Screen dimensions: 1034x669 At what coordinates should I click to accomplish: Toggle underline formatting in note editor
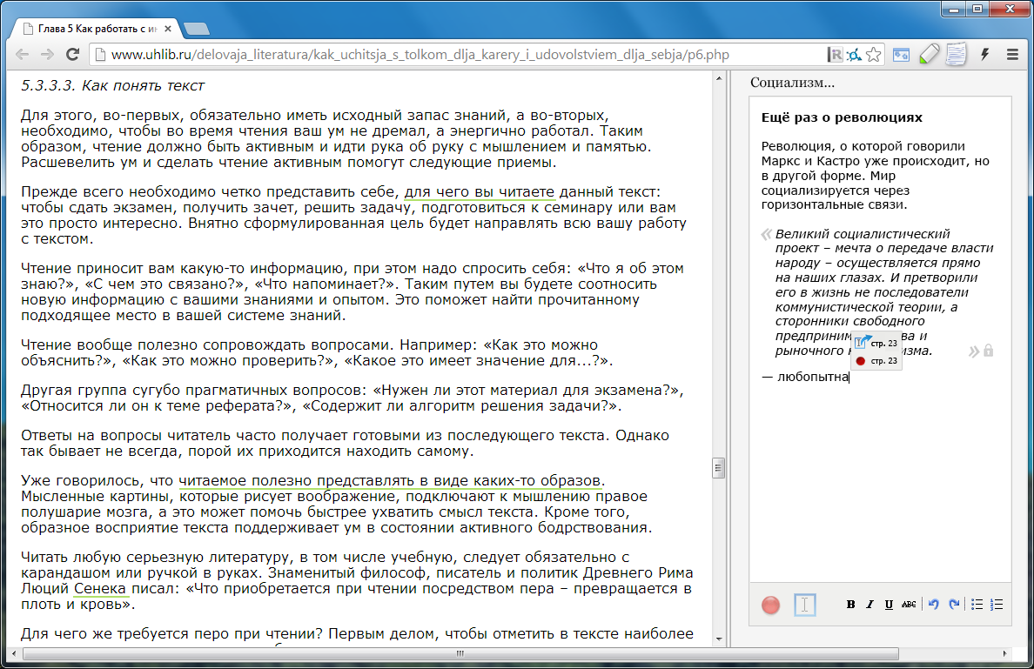pyautogui.click(x=889, y=605)
